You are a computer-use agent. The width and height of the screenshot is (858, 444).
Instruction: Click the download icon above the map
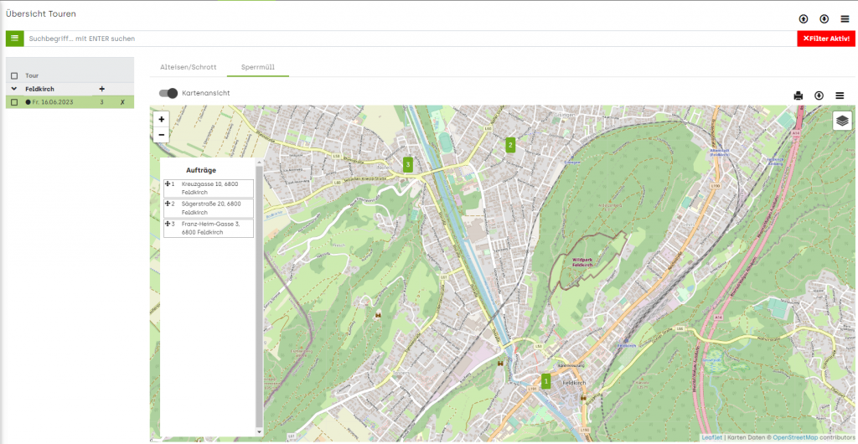point(819,96)
